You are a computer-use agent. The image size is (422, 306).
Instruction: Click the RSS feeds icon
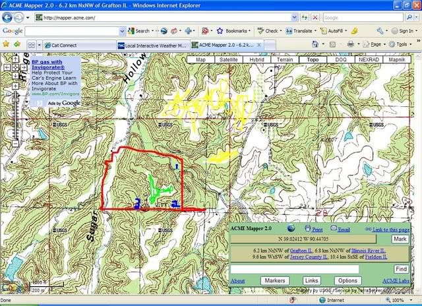(332, 44)
